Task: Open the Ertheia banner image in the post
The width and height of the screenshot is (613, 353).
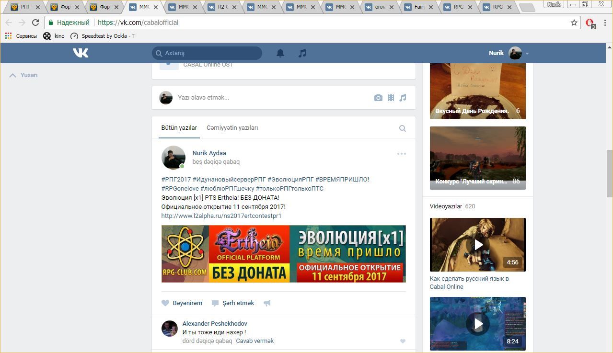Action: point(284,254)
